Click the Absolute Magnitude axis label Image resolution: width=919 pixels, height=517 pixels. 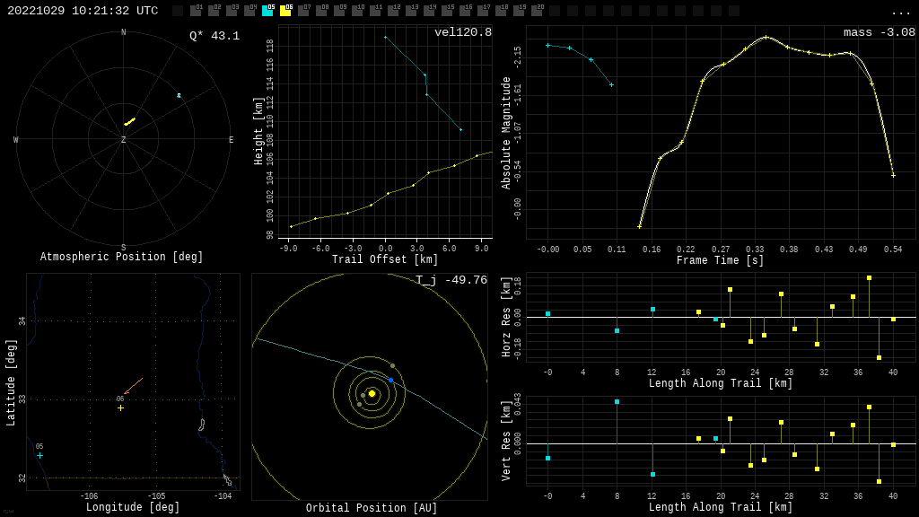506,133
